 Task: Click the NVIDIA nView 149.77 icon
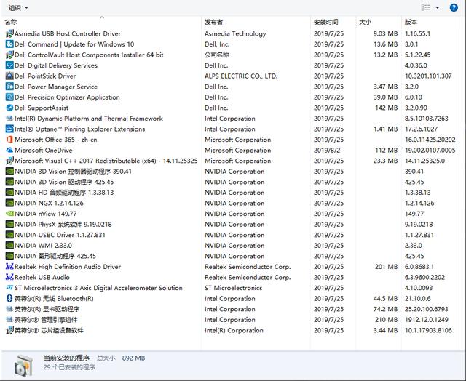[9, 214]
